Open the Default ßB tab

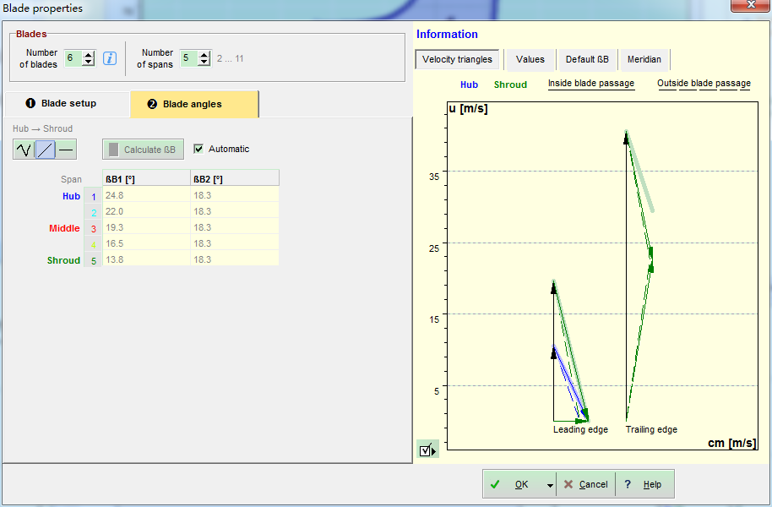pyautogui.click(x=587, y=60)
